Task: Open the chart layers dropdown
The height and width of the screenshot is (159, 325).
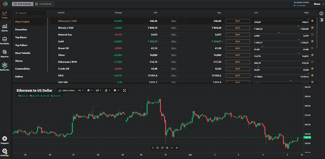Action: [117, 90]
